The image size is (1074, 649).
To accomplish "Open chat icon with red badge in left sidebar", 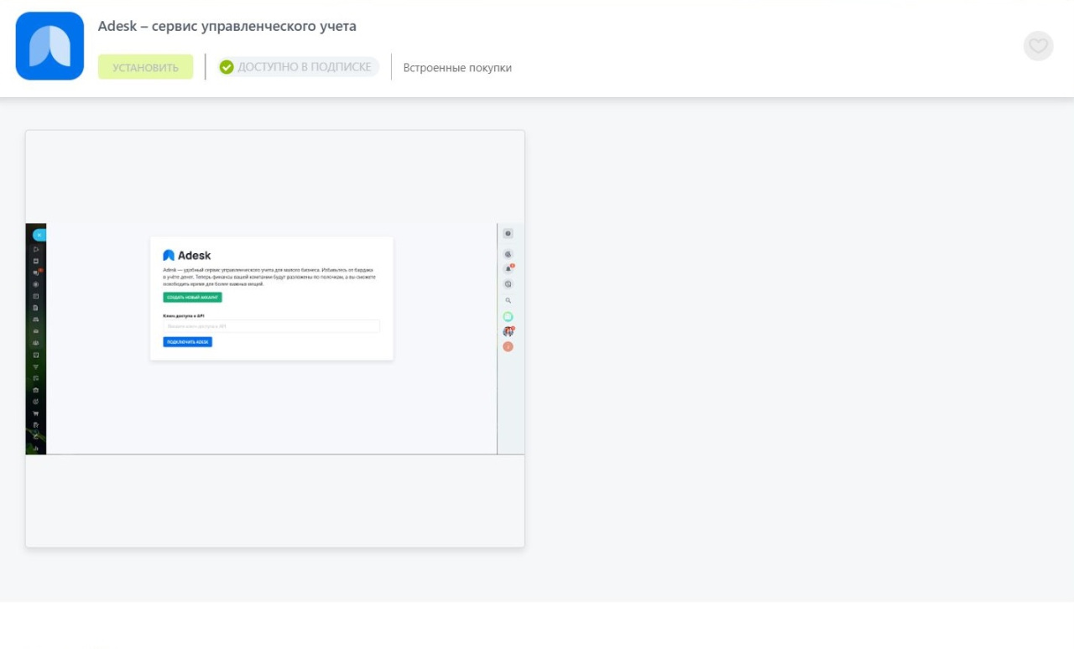I will [36, 273].
